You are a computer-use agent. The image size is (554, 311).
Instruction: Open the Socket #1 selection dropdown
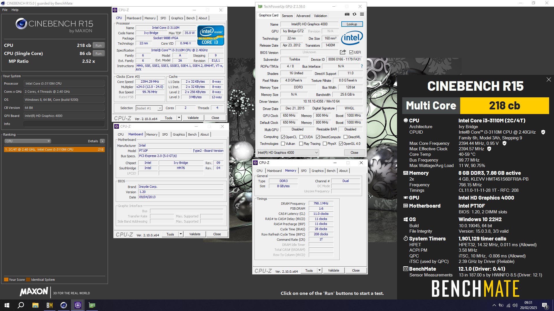(x=149, y=108)
